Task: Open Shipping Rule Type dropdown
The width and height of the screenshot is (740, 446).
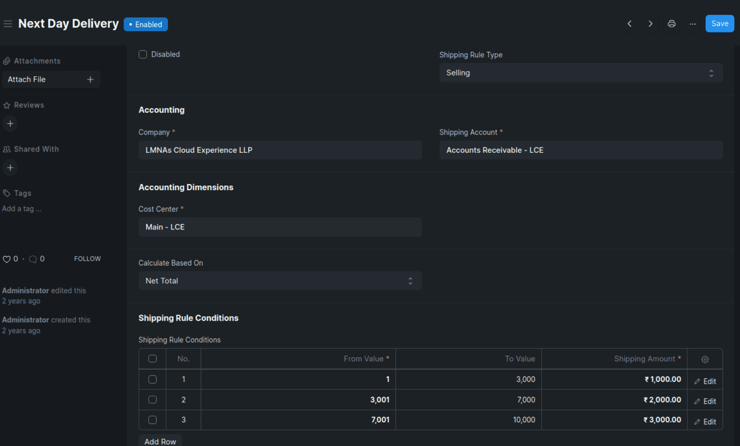Action: 581,73
